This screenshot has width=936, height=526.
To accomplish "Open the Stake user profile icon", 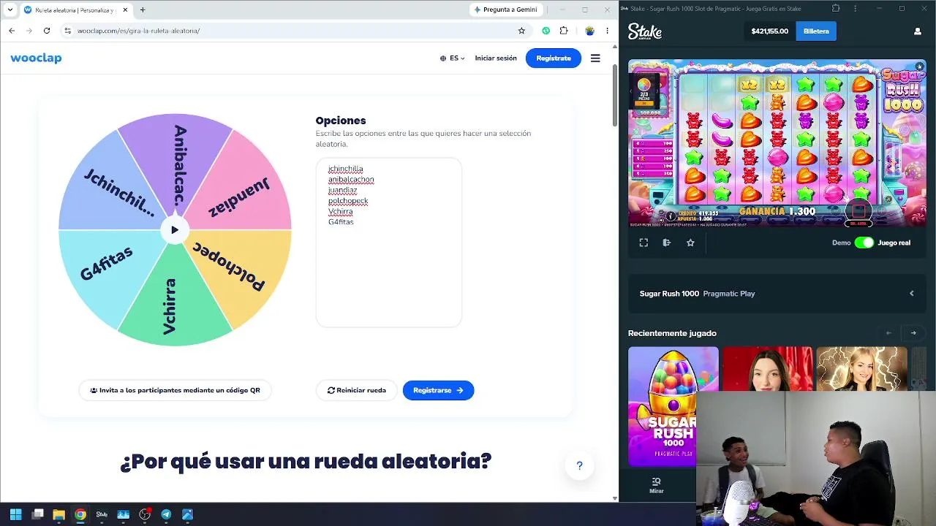I will pos(918,31).
